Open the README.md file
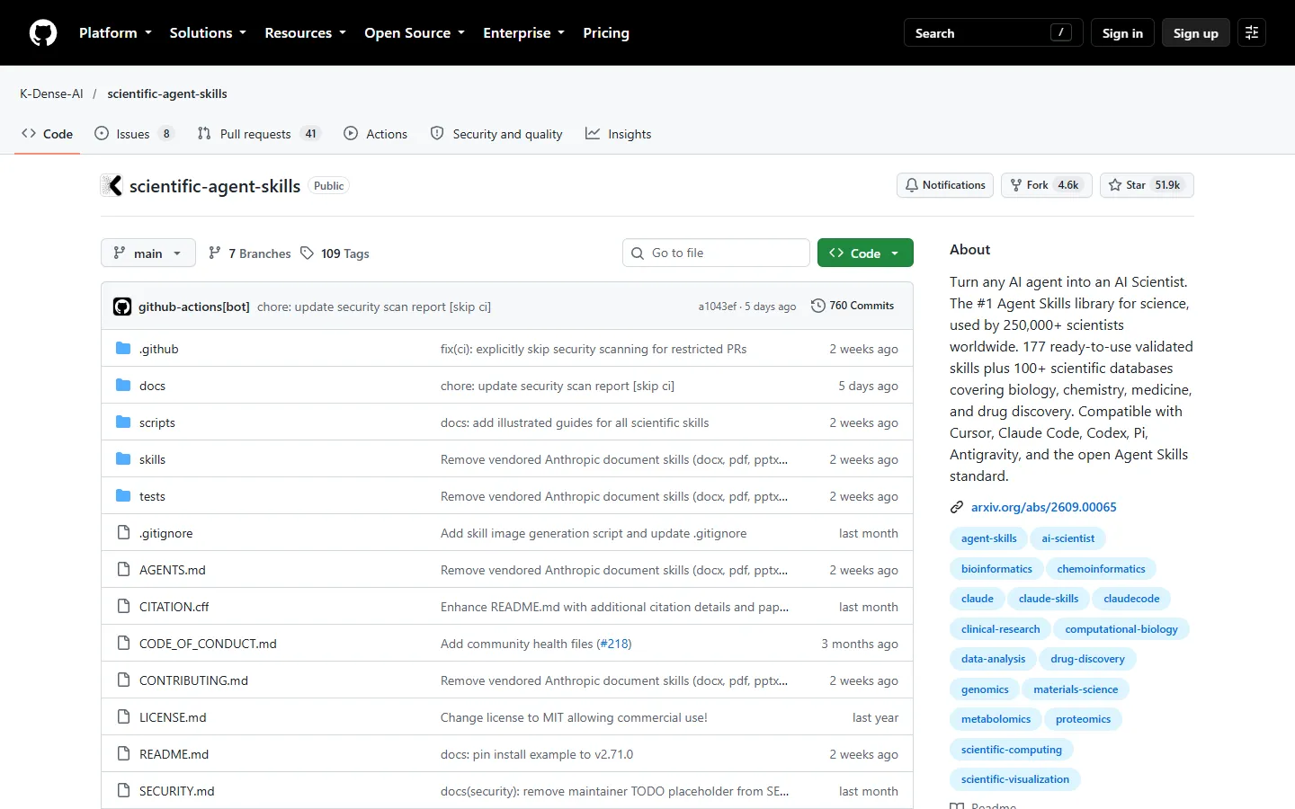Viewport: 1295px width, 809px height. 174,754
